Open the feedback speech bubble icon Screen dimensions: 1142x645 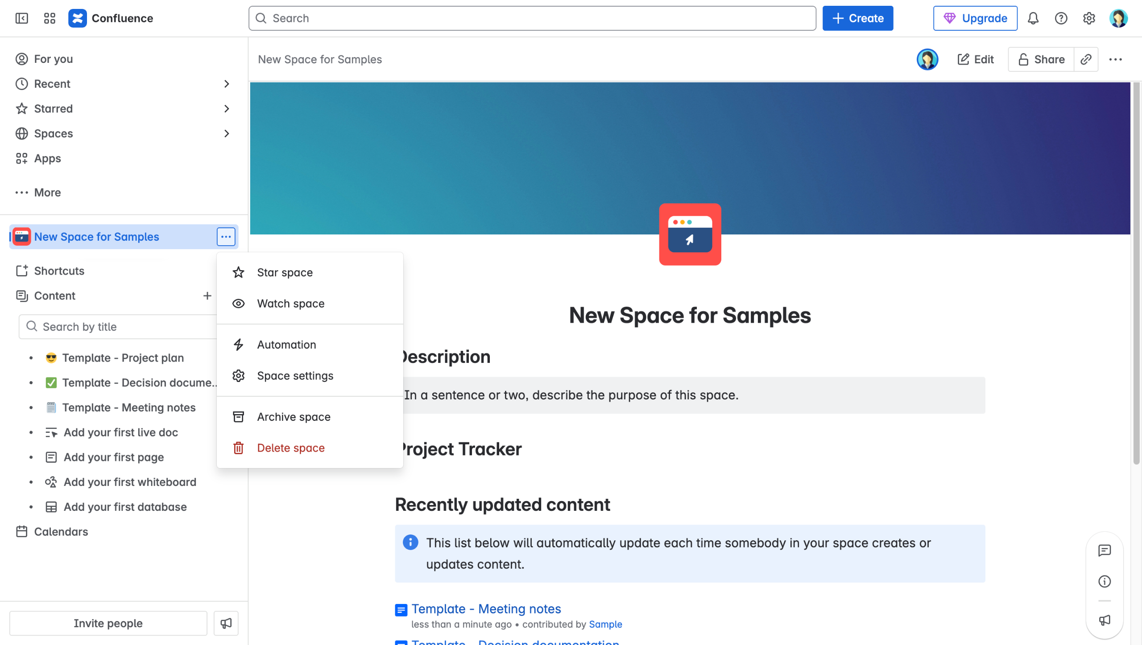click(1105, 551)
